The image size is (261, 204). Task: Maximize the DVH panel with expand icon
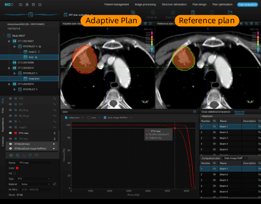tap(195, 112)
